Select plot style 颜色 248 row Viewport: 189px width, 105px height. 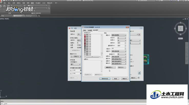pyautogui.click(x=92, y=43)
